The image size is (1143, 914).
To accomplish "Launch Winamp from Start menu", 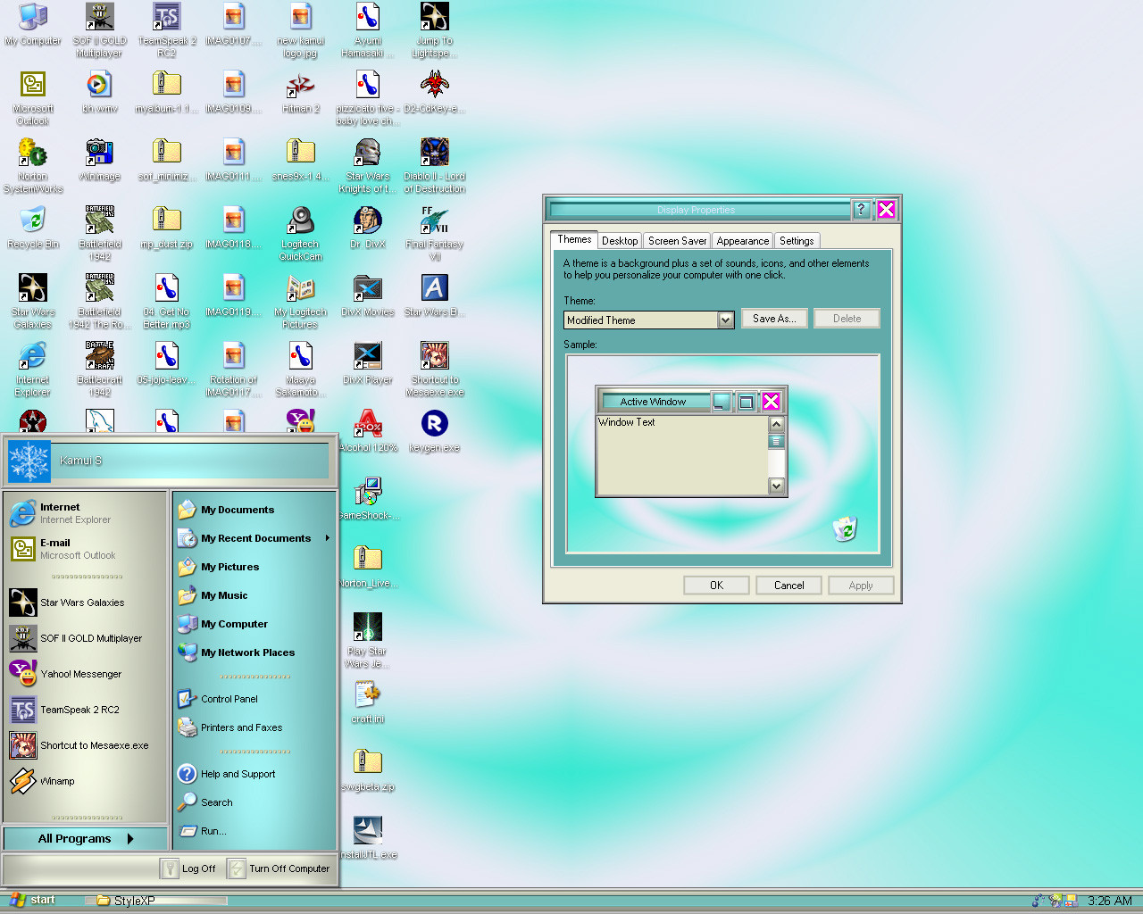I will pos(87,781).
